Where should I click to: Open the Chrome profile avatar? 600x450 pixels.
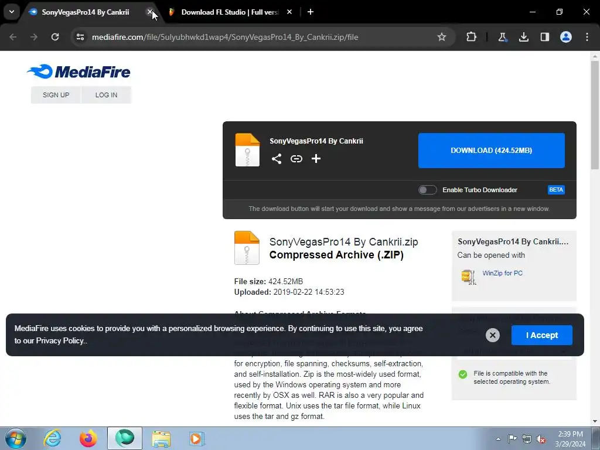point(566,37)
